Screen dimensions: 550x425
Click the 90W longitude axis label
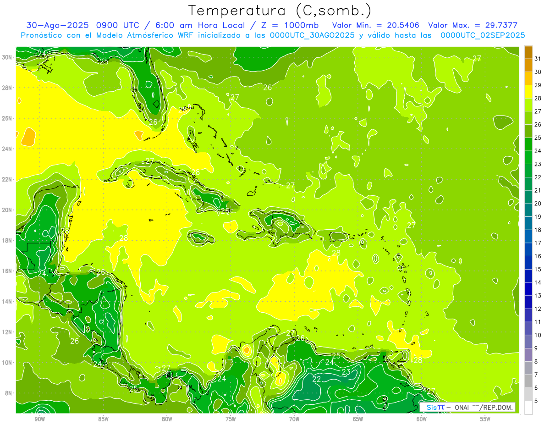tap(39, 419)
